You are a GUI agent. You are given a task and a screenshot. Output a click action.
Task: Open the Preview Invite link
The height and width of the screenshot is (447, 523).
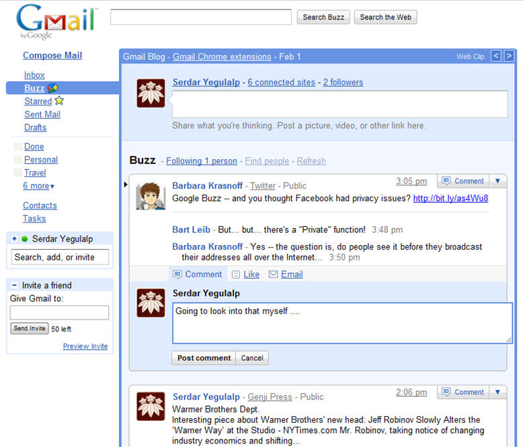(x=85, y=346)
